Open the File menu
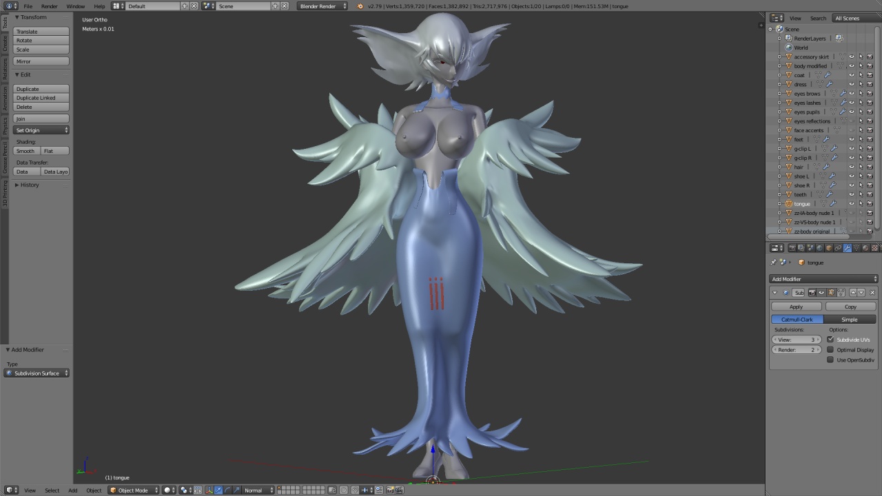 click(x=28, y=6)
